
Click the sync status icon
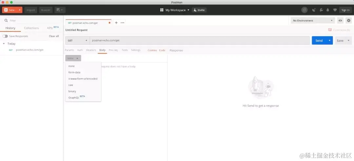tap(305, 10)
